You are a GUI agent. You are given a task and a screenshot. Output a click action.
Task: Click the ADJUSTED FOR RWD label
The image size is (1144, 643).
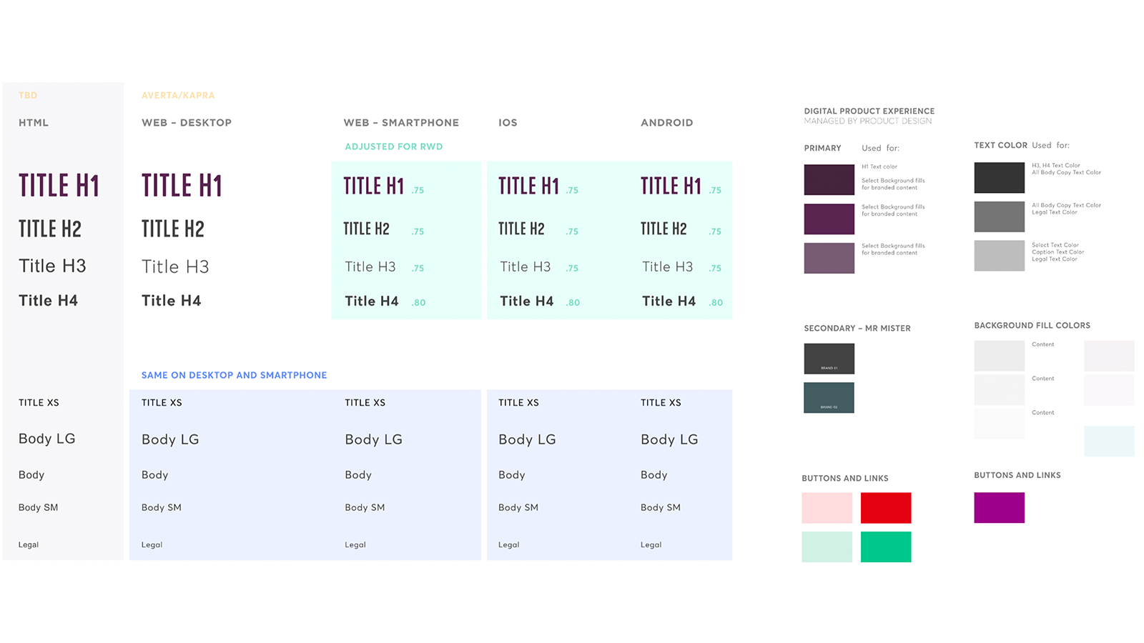pyautogui.click(x=394, y=146)
